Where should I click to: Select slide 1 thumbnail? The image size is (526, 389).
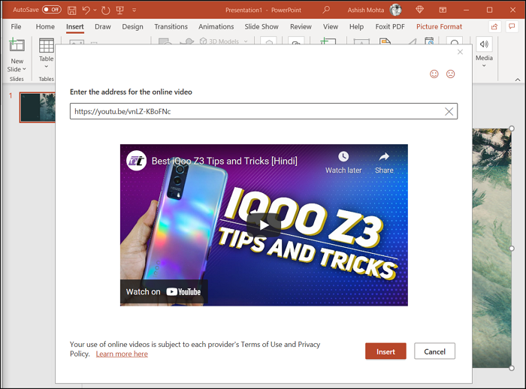click(x=38, y=107)
